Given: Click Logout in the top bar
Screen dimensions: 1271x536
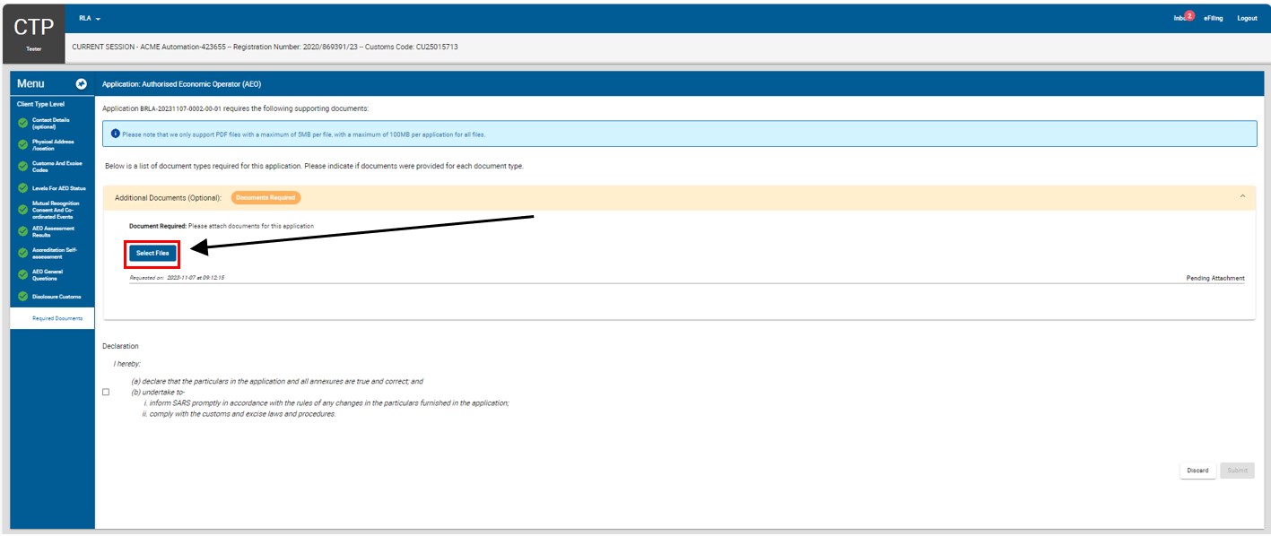Looking at the screenshot, I should [1247, 19].
